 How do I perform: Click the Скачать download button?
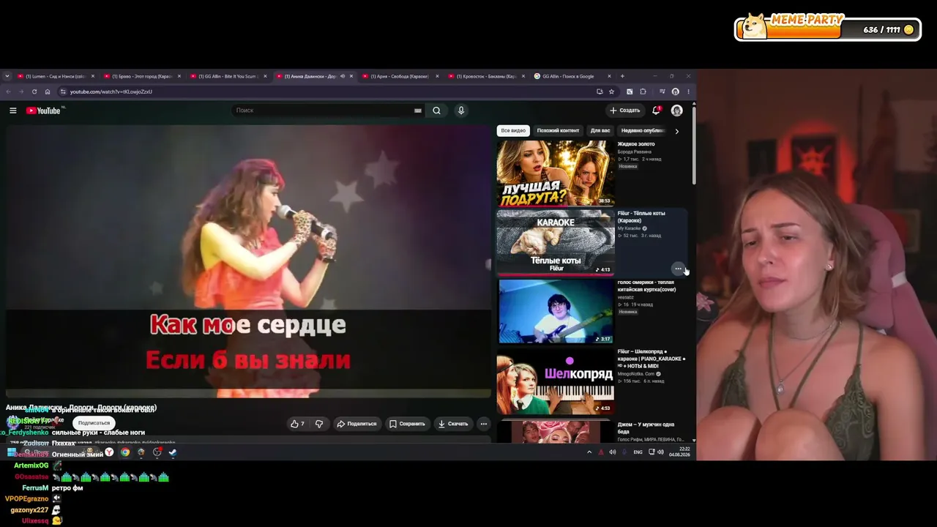452,424
